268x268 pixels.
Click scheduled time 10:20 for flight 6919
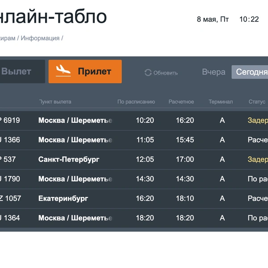pos(145,121)
